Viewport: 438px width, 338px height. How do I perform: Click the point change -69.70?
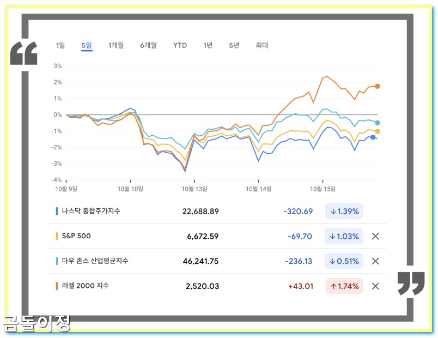(x=300, y=237)
